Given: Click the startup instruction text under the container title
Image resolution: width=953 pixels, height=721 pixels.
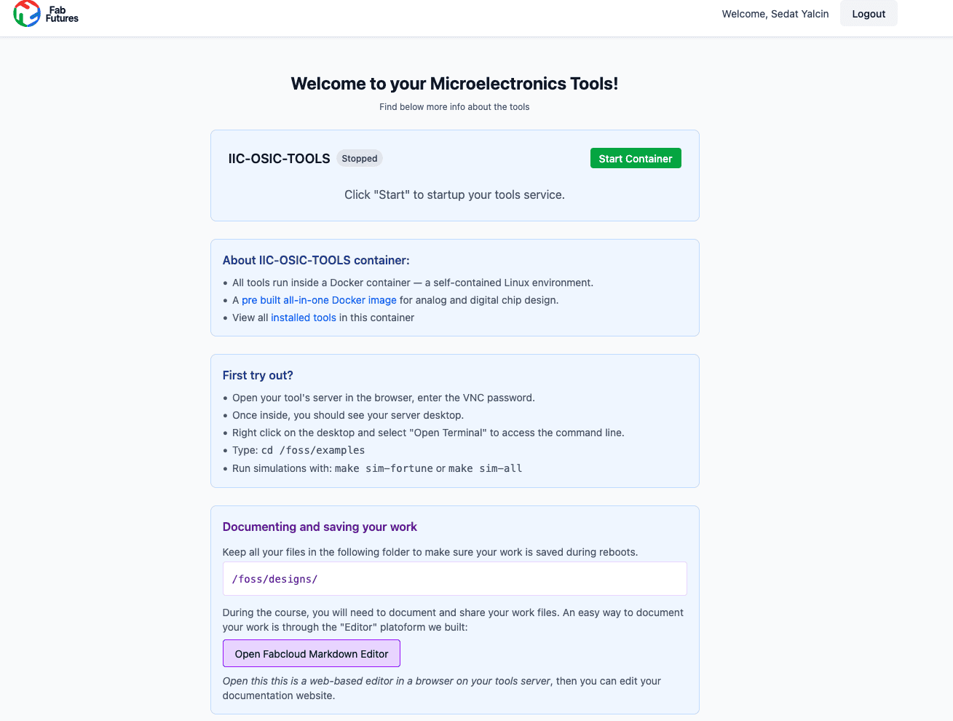Looking at the screenshot, I should click(454, 194).
